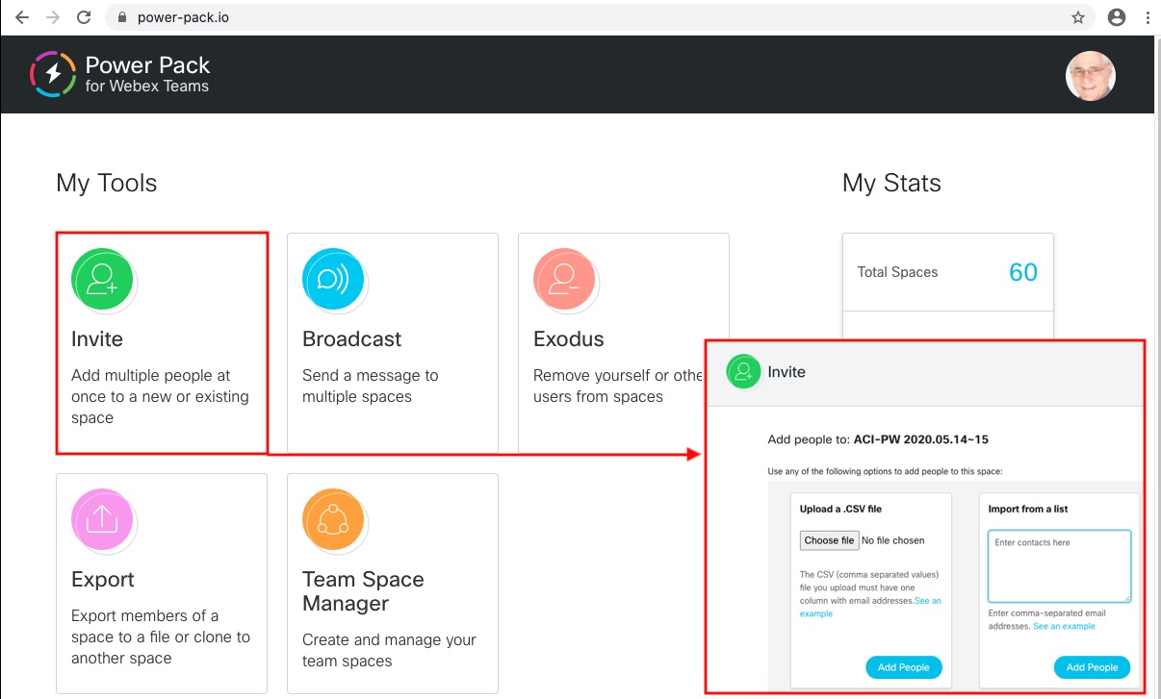Focus the Enter contacts here text box

coord(1059,566)
